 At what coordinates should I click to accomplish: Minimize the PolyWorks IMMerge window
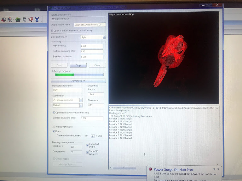tap(203, 5)
